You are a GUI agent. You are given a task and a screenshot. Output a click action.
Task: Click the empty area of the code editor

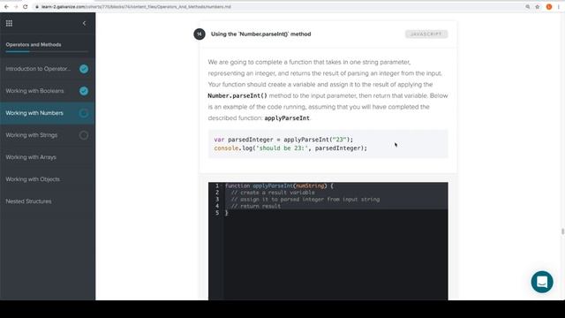click(x=335, y=258)
